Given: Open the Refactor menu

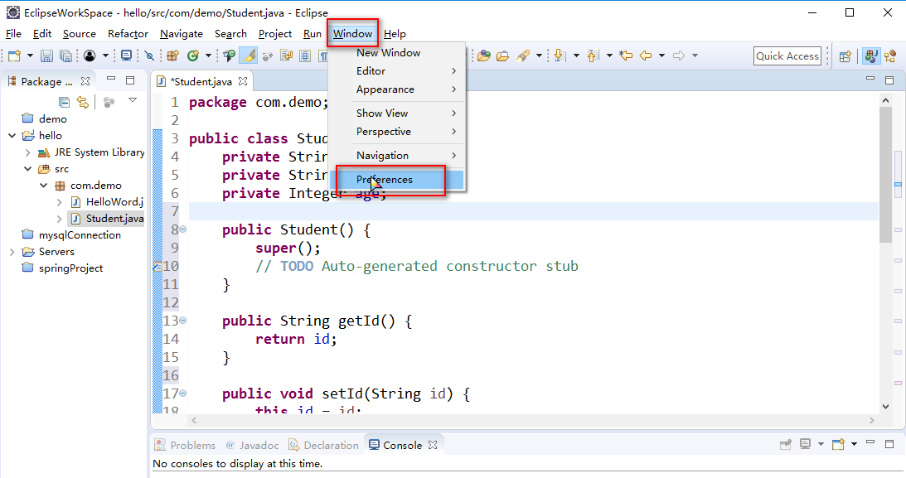Looking at the screenshot, I should 128,33.
